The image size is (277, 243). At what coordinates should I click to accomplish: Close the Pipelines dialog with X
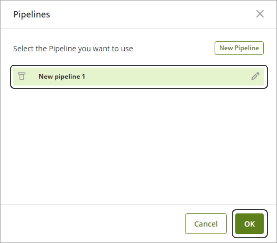[x=260, y=14]
